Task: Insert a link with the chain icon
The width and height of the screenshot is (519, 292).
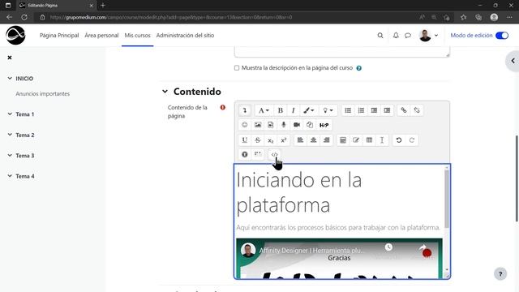Action: pos(404,110)
